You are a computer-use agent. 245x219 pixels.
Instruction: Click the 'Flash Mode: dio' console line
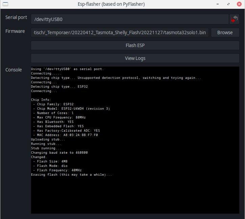(50, 166)
